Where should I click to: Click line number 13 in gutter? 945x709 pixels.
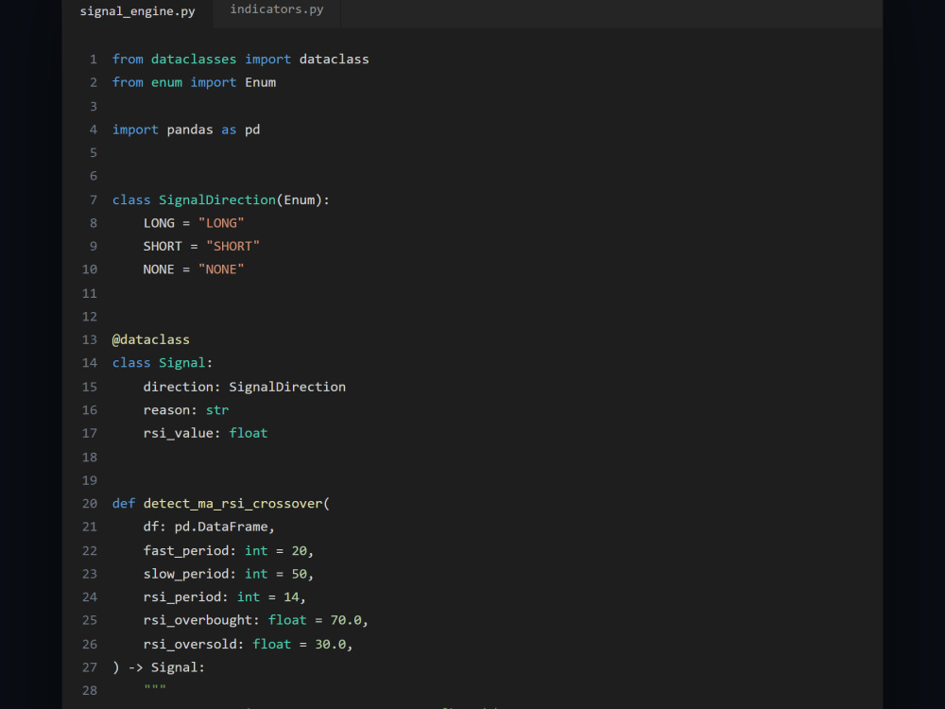pos(89,339)
